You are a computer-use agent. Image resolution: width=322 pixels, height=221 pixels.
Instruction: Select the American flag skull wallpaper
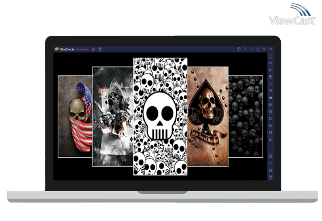click(x=75, y=117)
